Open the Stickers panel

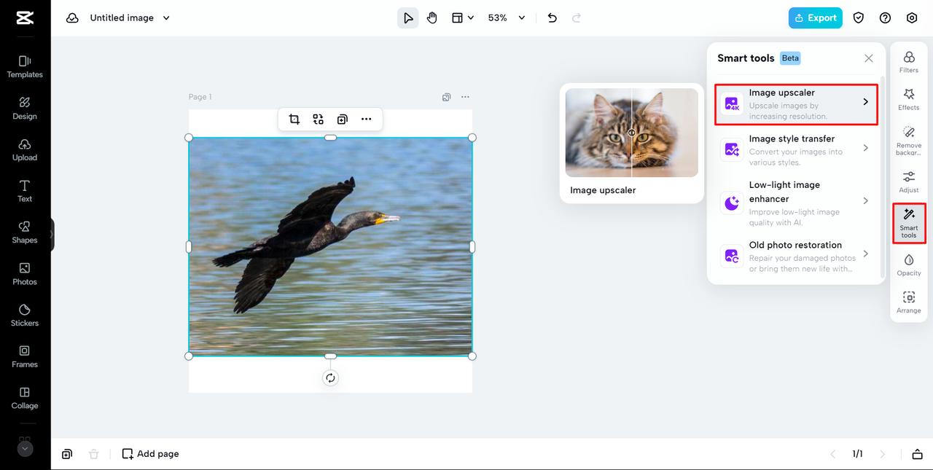[x=25, y=315]
